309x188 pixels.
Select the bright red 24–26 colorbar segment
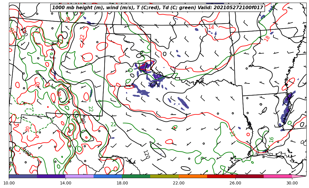coord(221,176)
